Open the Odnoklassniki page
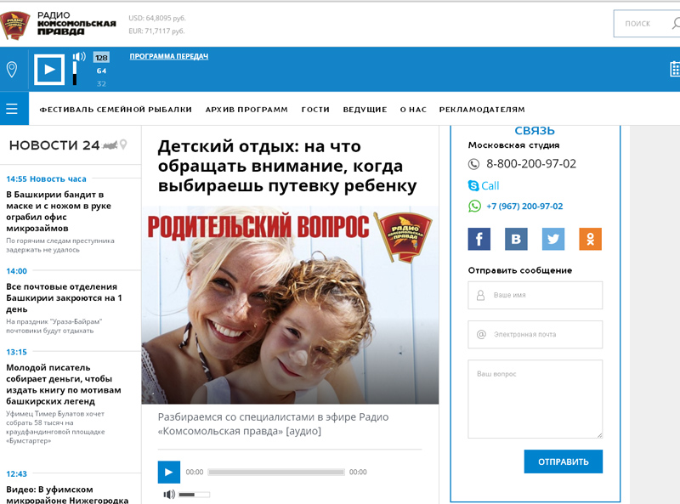The height and width of the screenshot is (504, 680). 590,239
